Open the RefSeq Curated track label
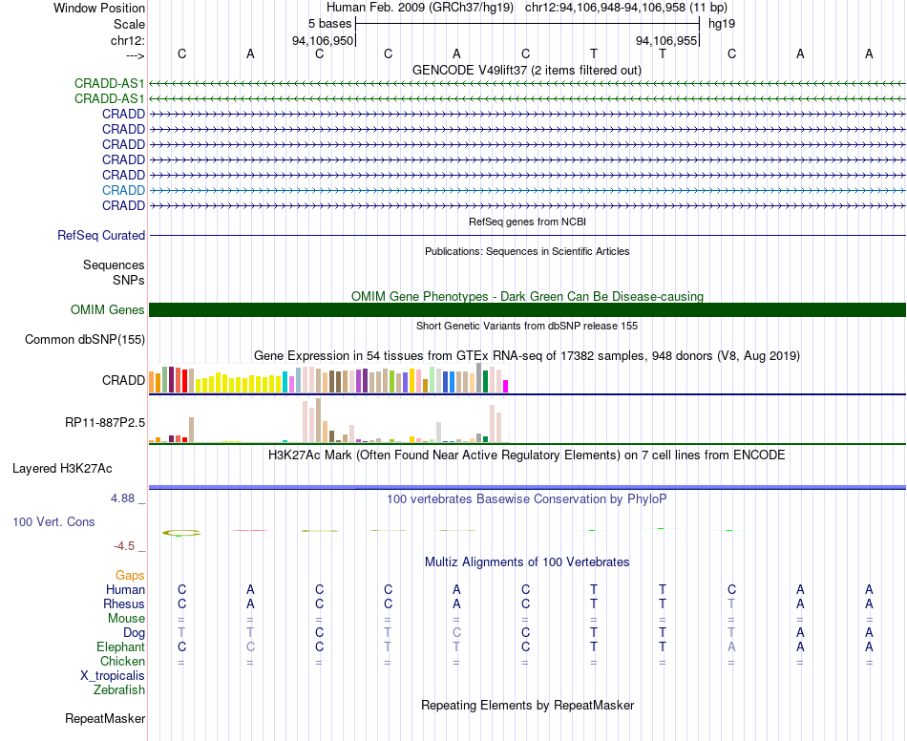 (x=101, y=236)
